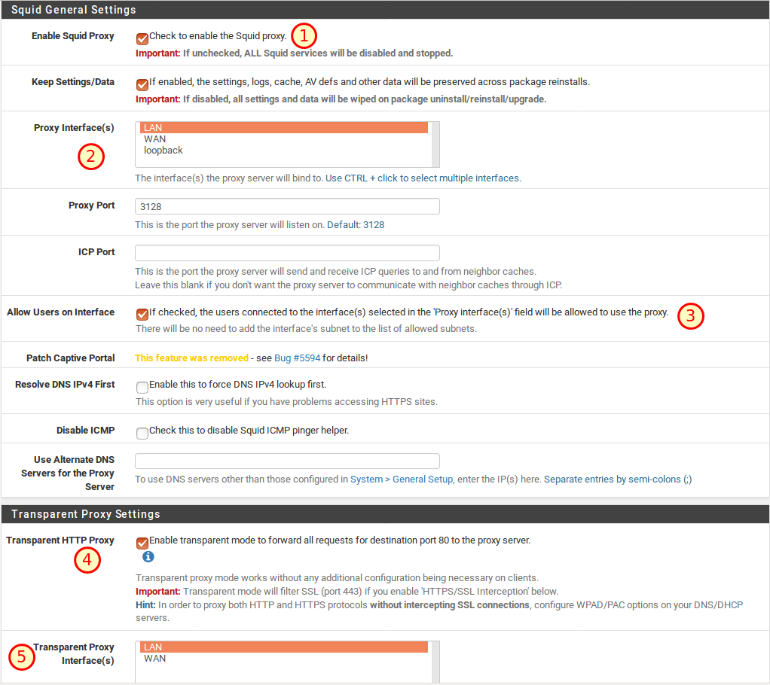Image resolution: width=770 pixels, height=685 pixels.
Task: Check the Disable ICMP checkbox
Action: click(x=142, y=433)
